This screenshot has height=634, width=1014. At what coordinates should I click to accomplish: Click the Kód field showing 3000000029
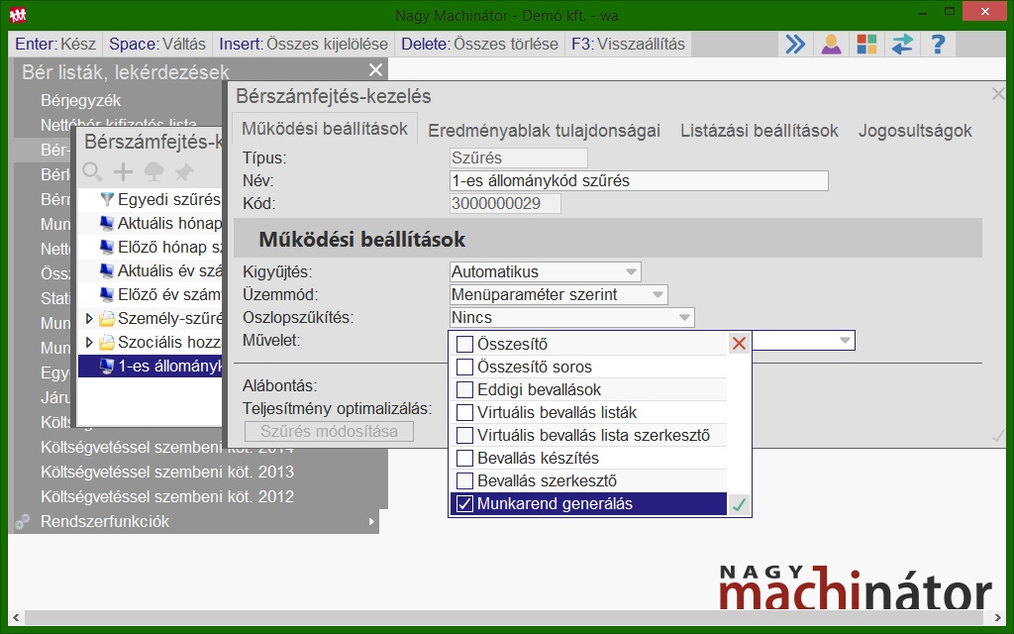click(505, 204)
